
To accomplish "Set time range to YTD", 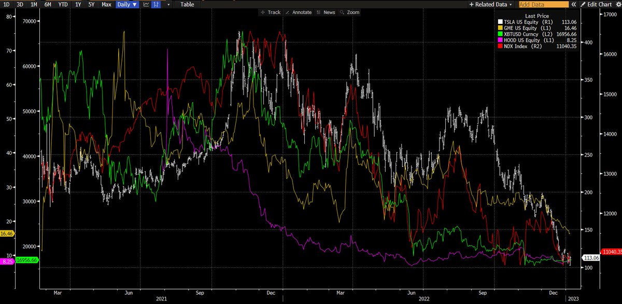I will click(x=63, y=4).
